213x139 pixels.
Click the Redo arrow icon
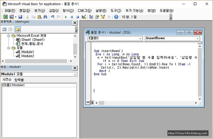(x=58, y=17)
